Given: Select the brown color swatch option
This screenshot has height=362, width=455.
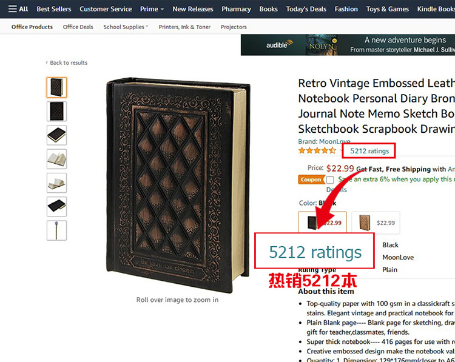Looking at the screenshot, I should coord(376,223).
